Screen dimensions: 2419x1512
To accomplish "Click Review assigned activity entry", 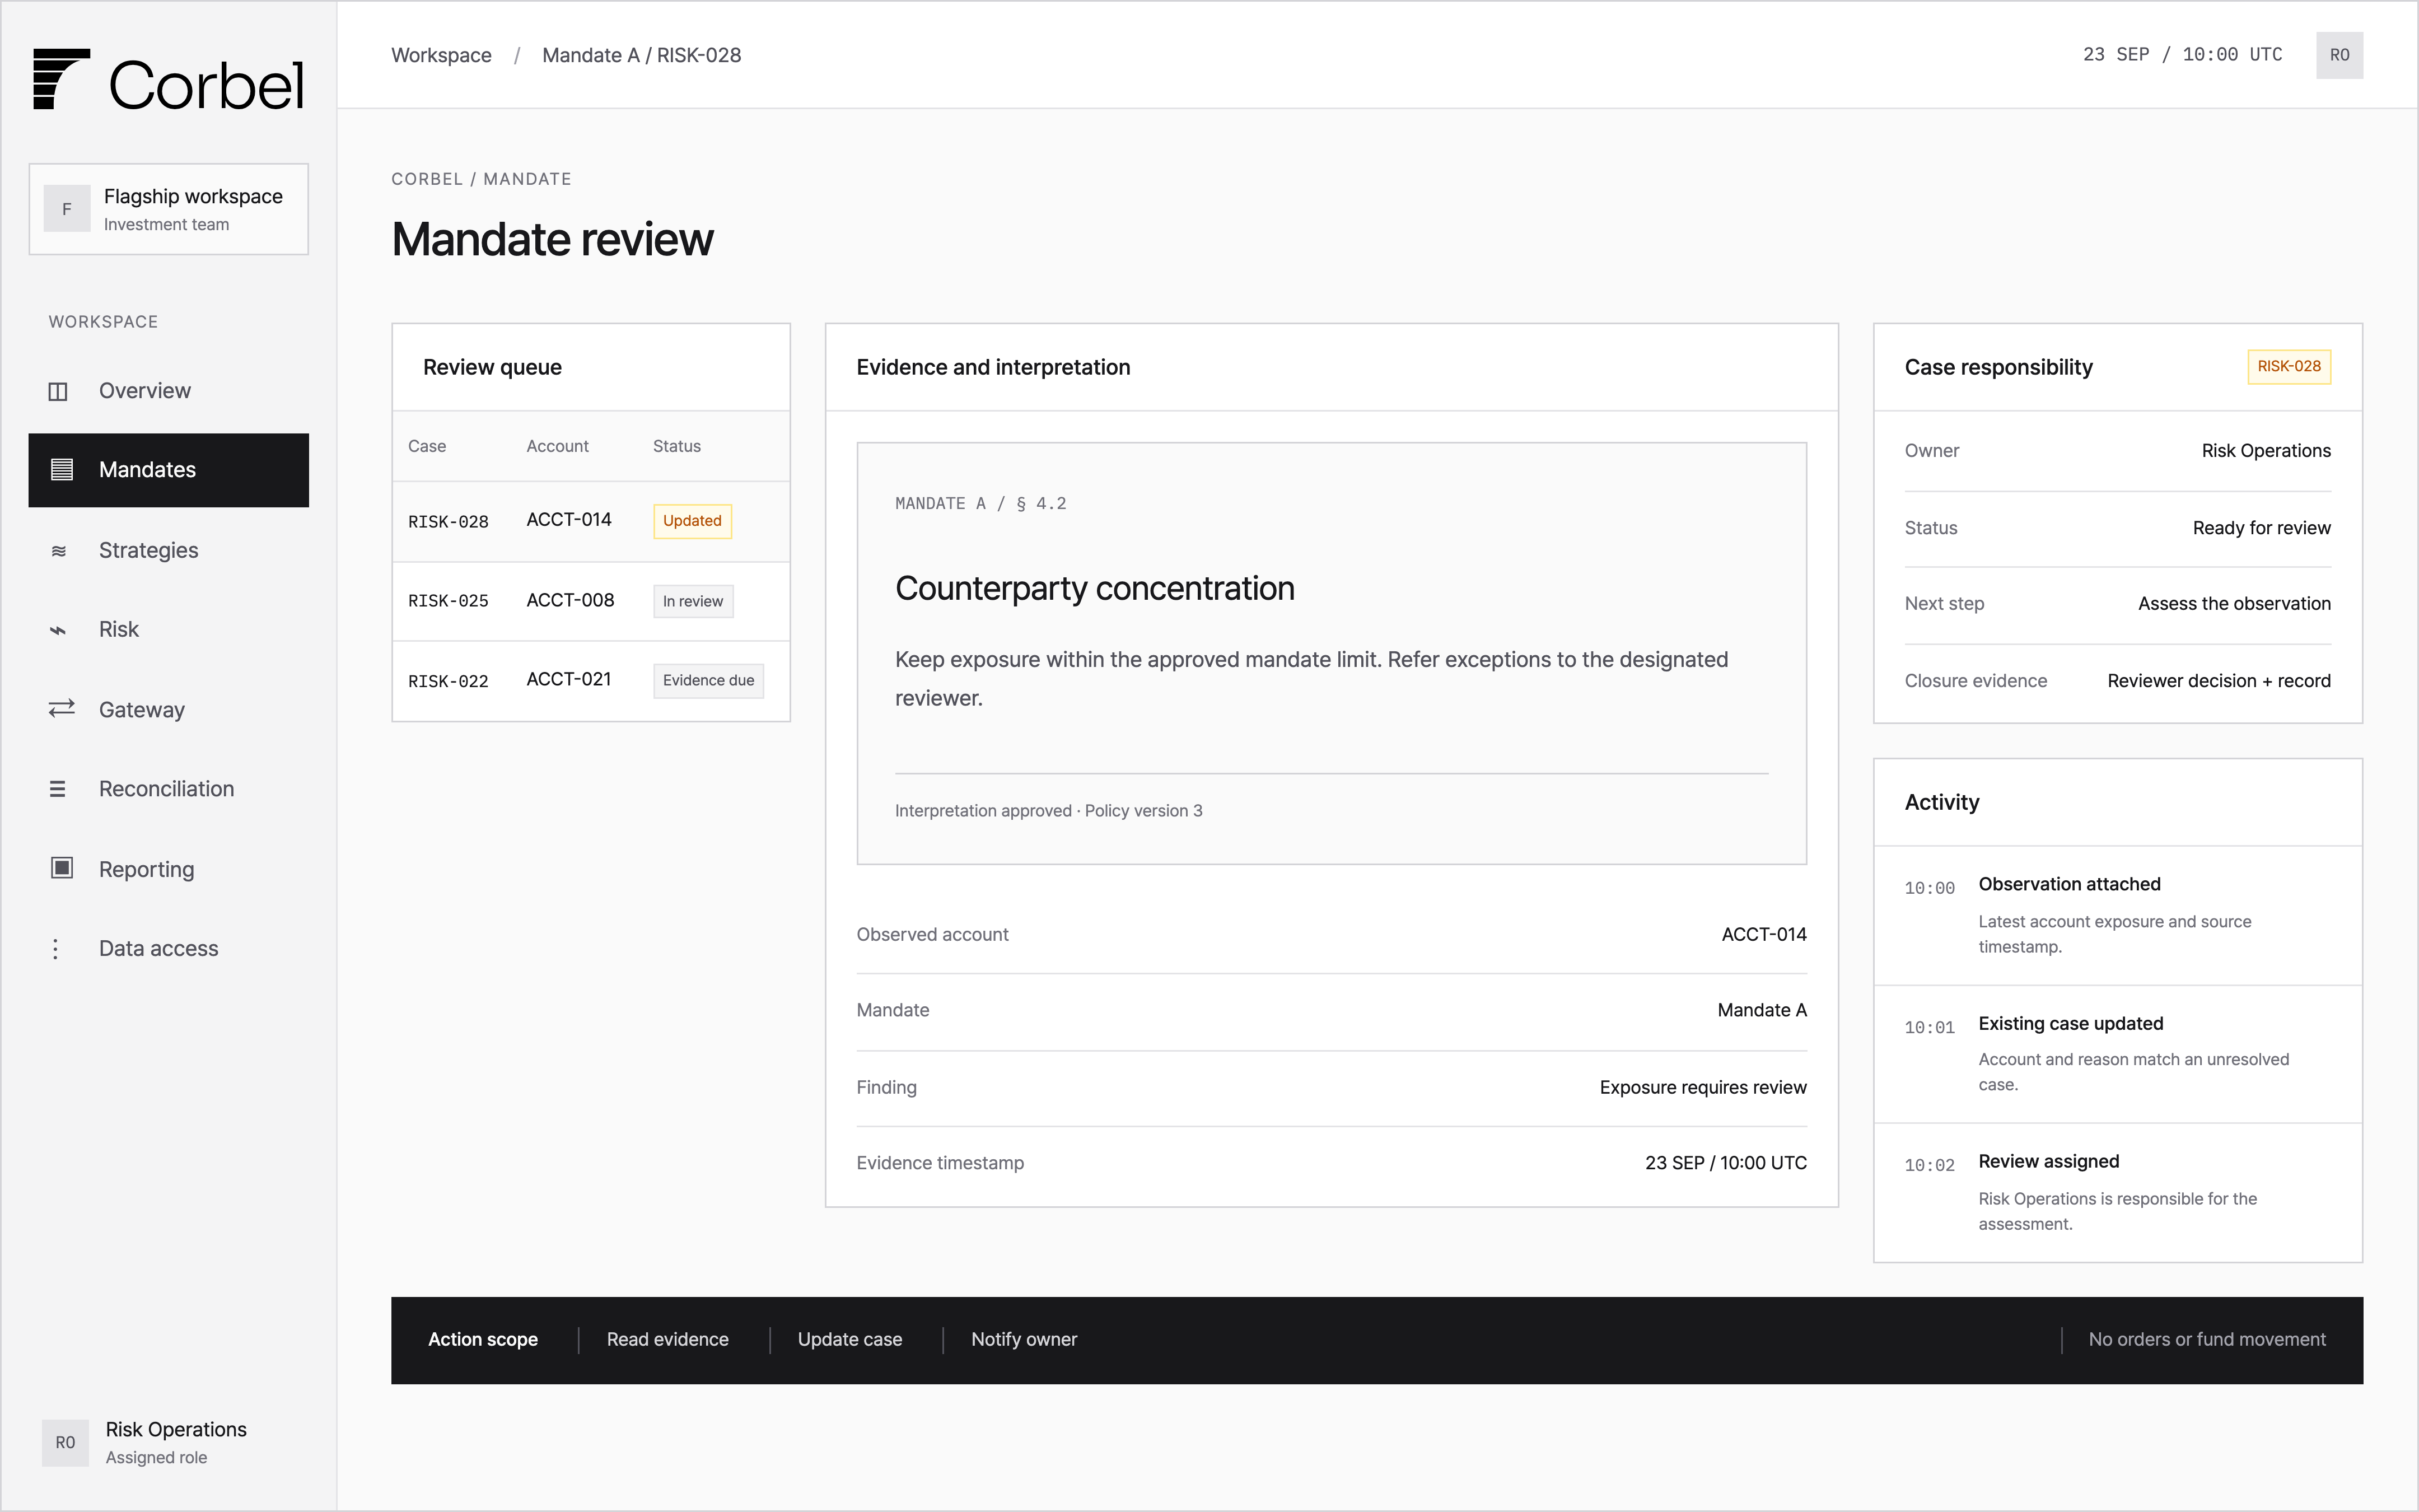I will pos(2118,1192).
